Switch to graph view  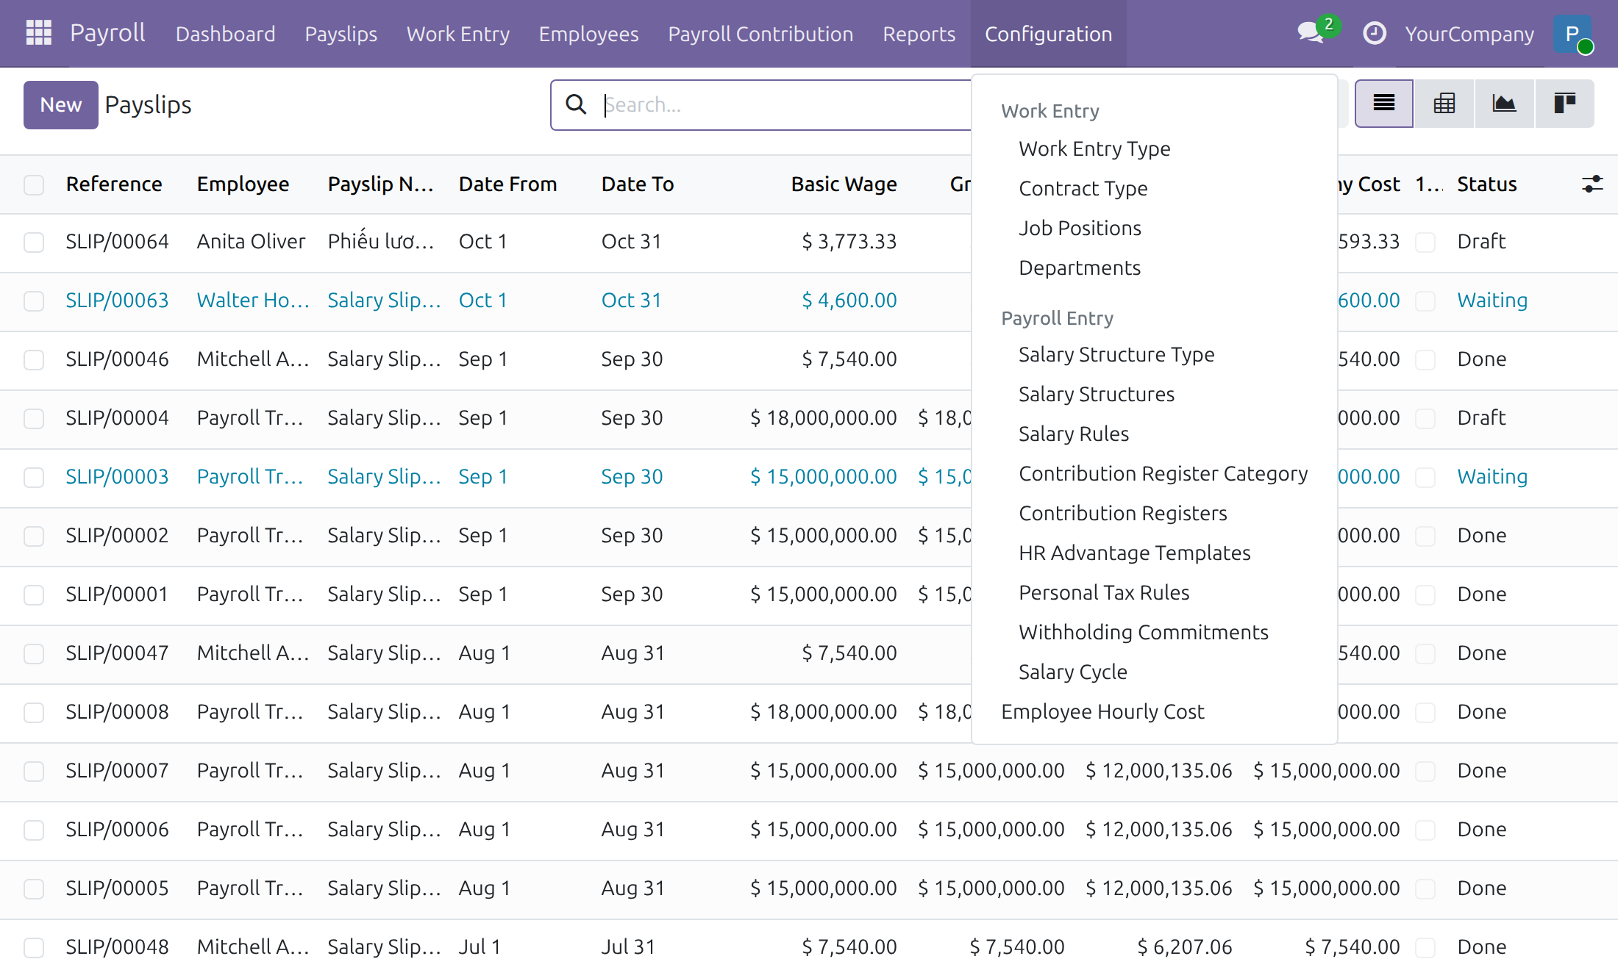[x=1504, y=104]
